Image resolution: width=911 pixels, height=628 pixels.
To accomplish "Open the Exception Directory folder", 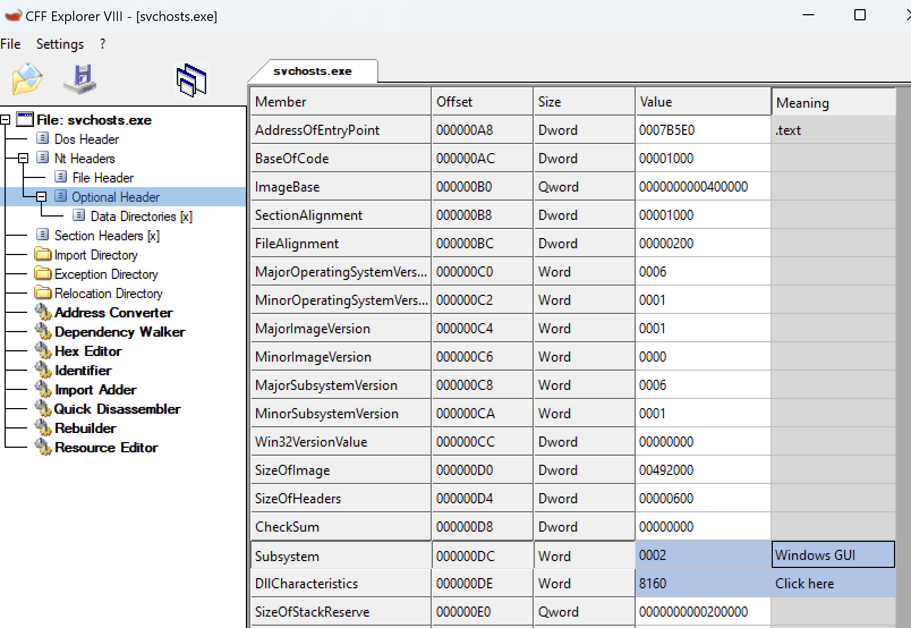I will coord(106,274).
